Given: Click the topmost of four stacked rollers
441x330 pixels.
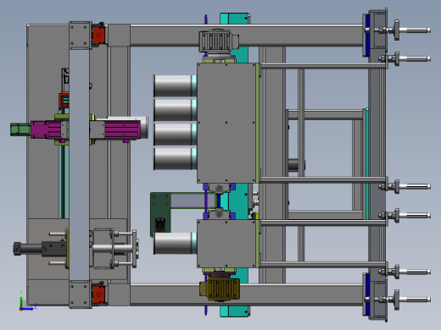Looking at the screenshot, I should [175, 85].
